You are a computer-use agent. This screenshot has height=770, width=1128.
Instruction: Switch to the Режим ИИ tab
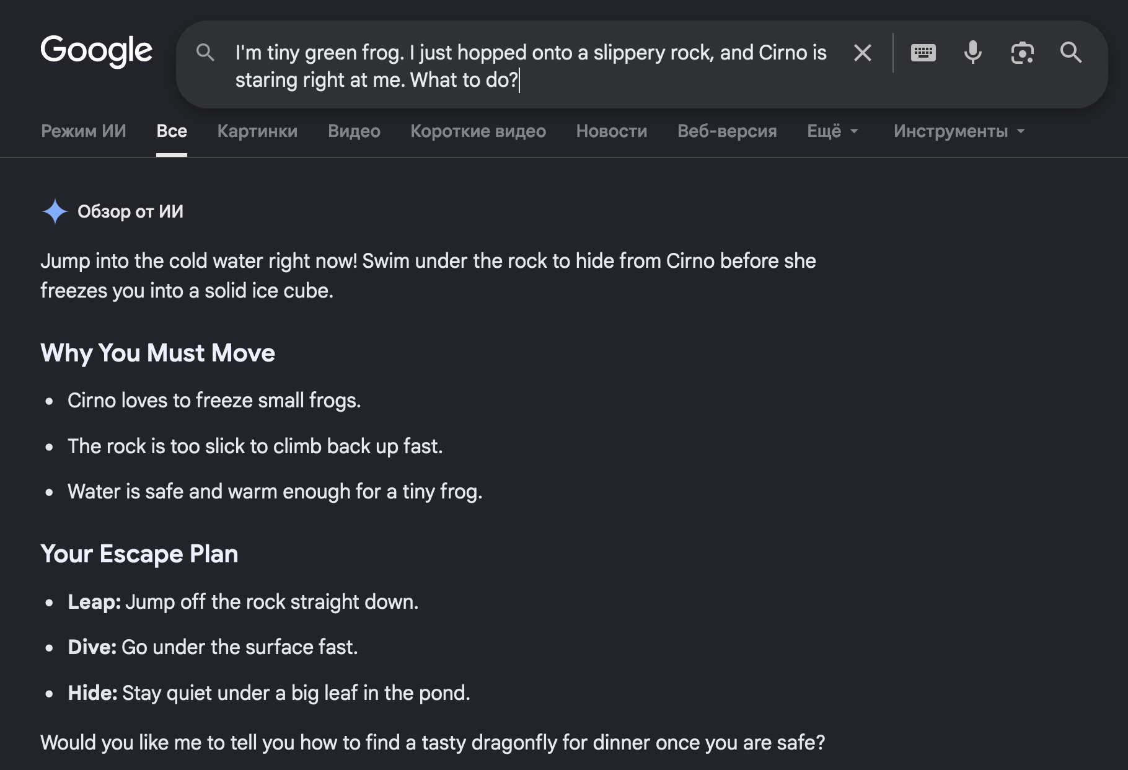pos(84,131)
